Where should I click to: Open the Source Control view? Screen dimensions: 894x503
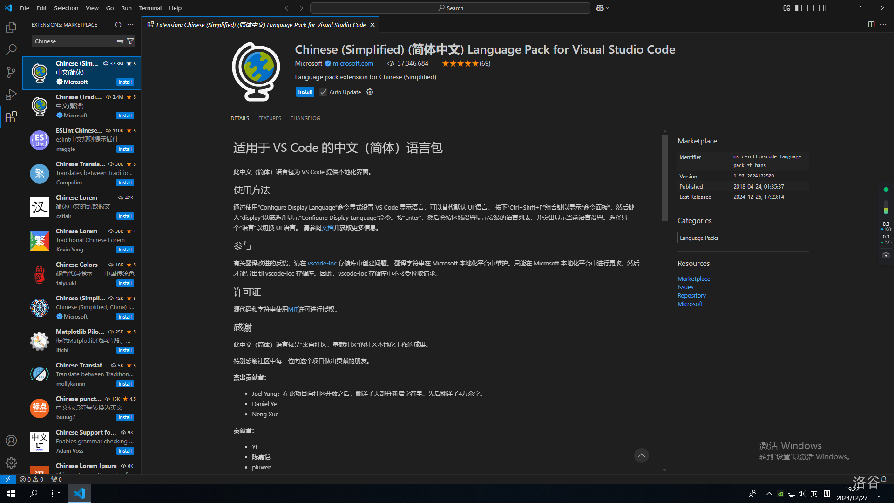(x=11, y=72)
